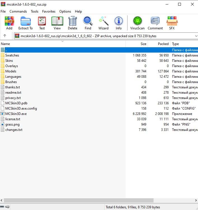Launch the Wizard wand icon
This screenshot has width=198, height=210.
tap(103, 21)
